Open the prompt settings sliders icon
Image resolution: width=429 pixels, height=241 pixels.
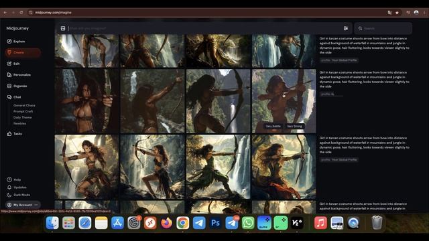point(346,28)
